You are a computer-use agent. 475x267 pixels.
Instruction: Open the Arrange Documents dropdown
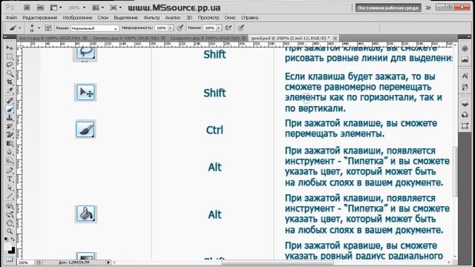click(98, 7)
